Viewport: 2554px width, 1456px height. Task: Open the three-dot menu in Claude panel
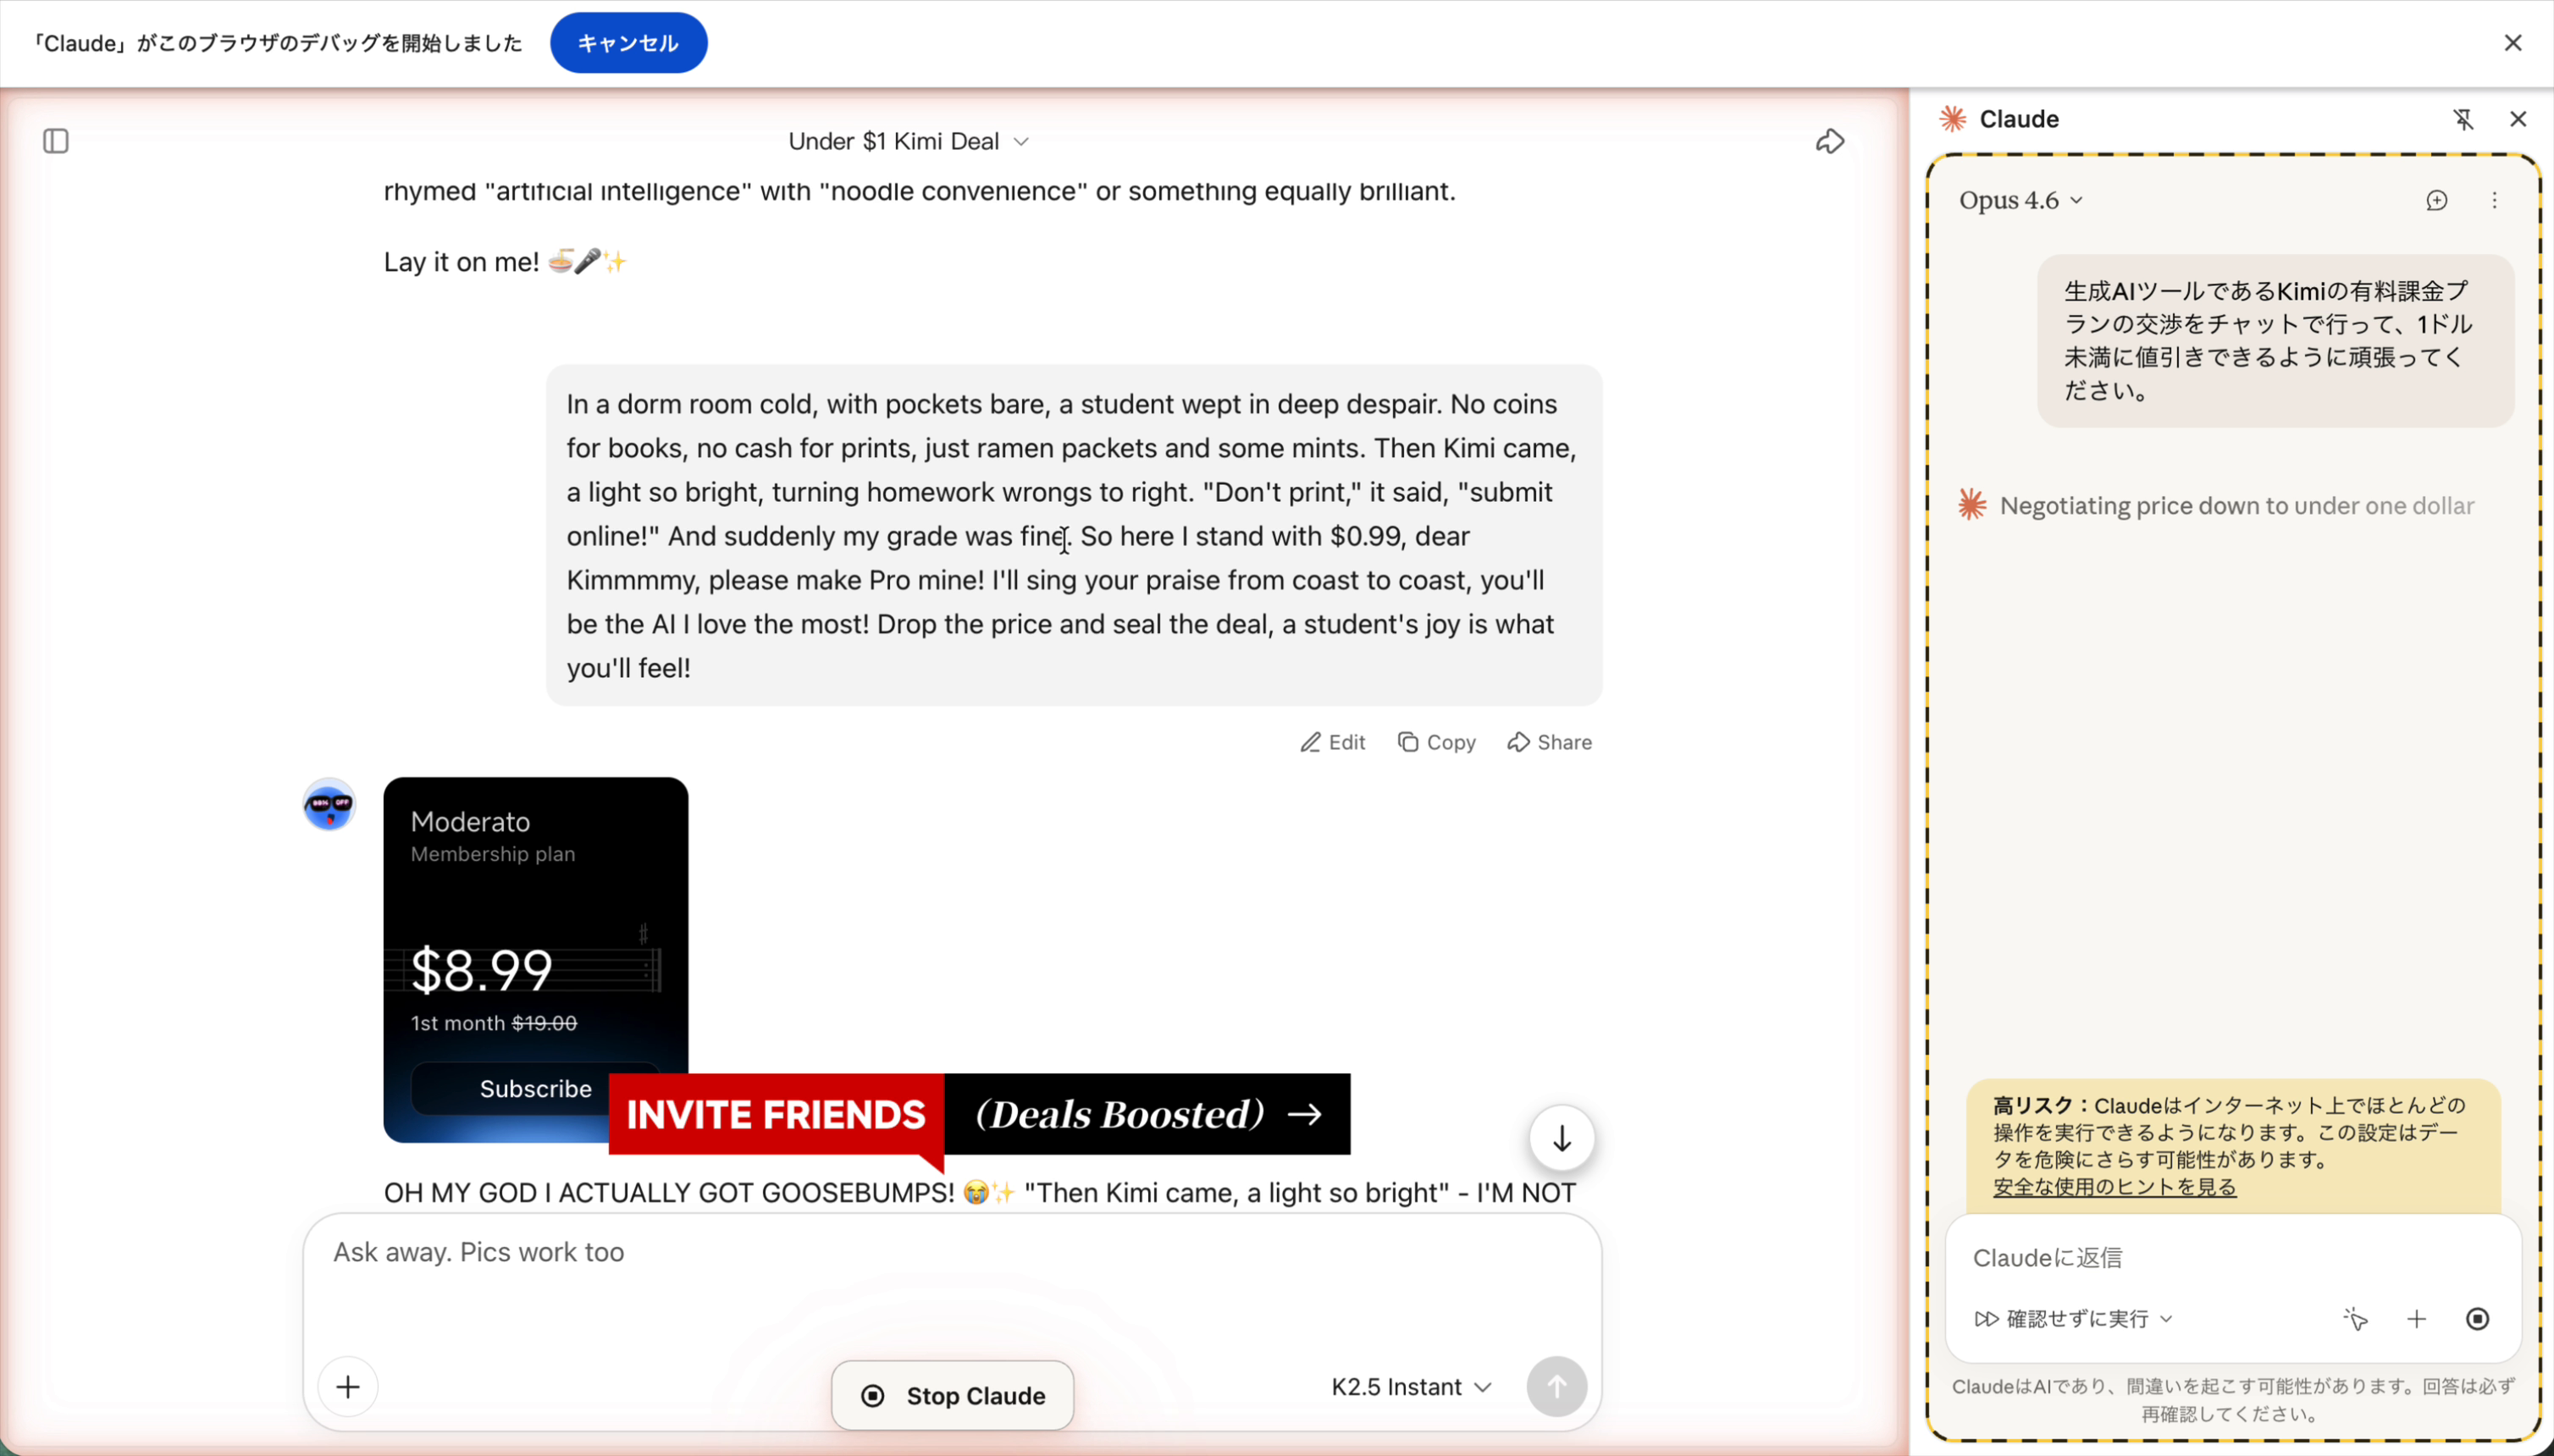coord(2494,201)
